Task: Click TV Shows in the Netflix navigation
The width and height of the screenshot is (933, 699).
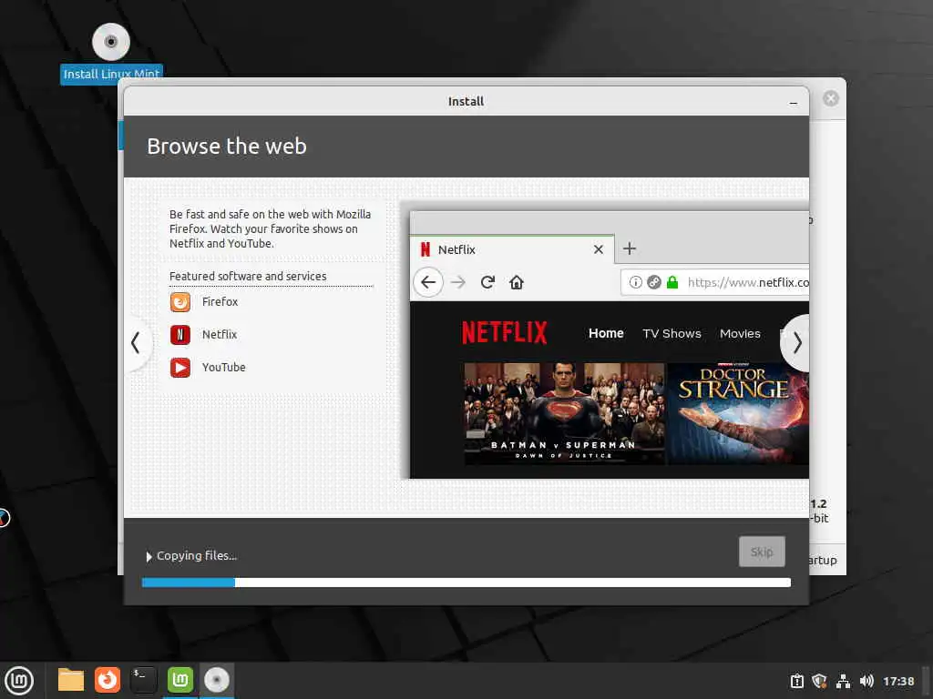Action: click(x=672, y=333)
